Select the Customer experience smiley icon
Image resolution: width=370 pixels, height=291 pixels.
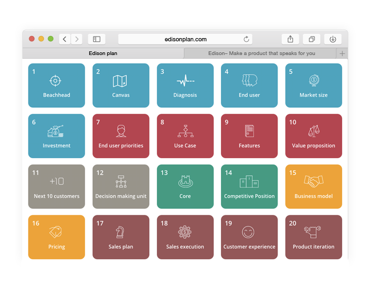pos(248,232)
